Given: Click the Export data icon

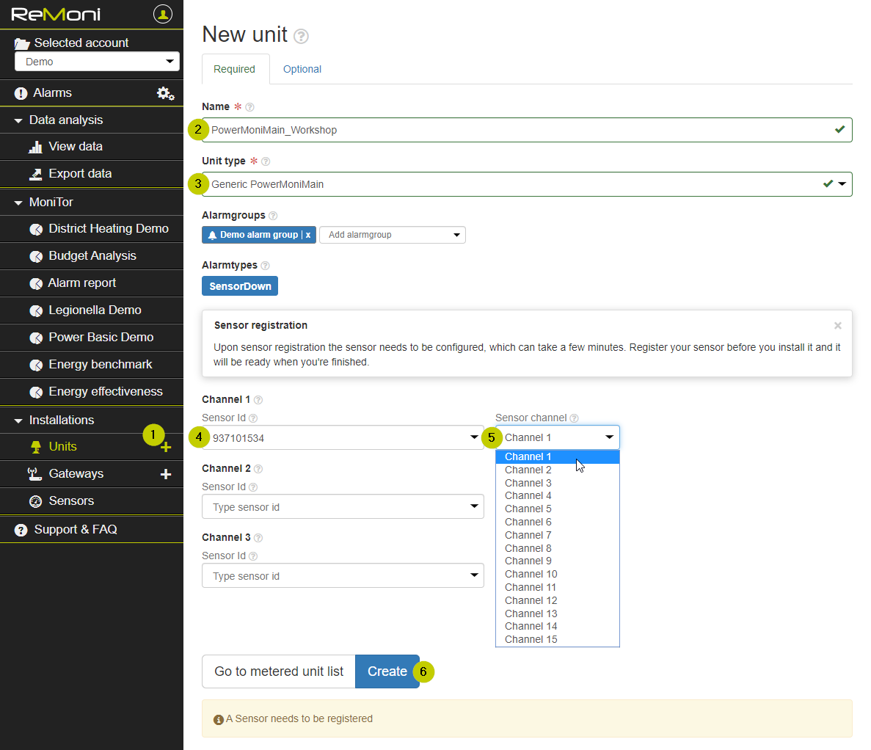Looking at the screenshot, I should 35,175.
